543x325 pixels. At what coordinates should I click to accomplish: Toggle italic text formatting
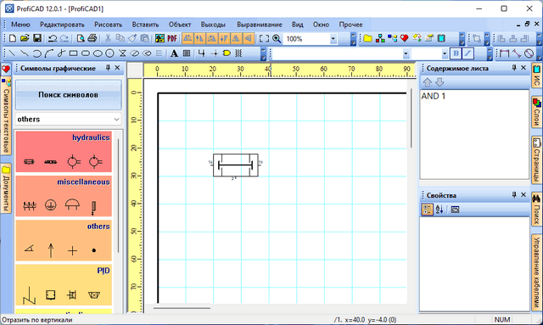tap(467, 53)
